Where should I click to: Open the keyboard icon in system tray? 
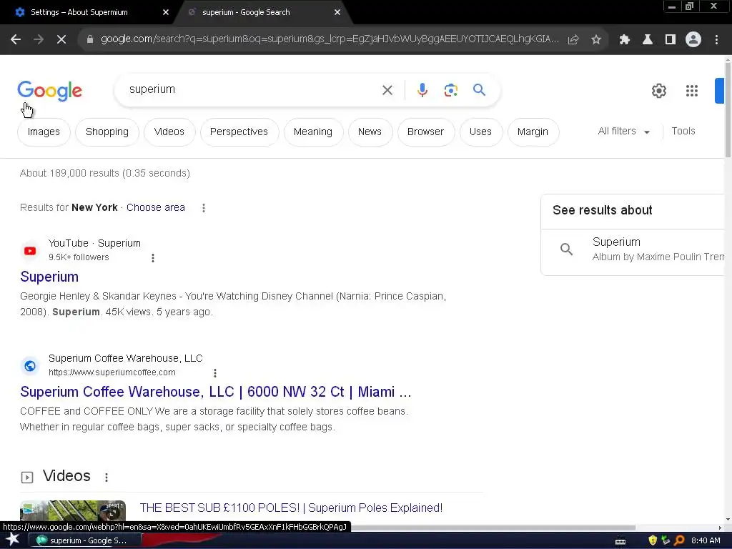pos(620,540)
